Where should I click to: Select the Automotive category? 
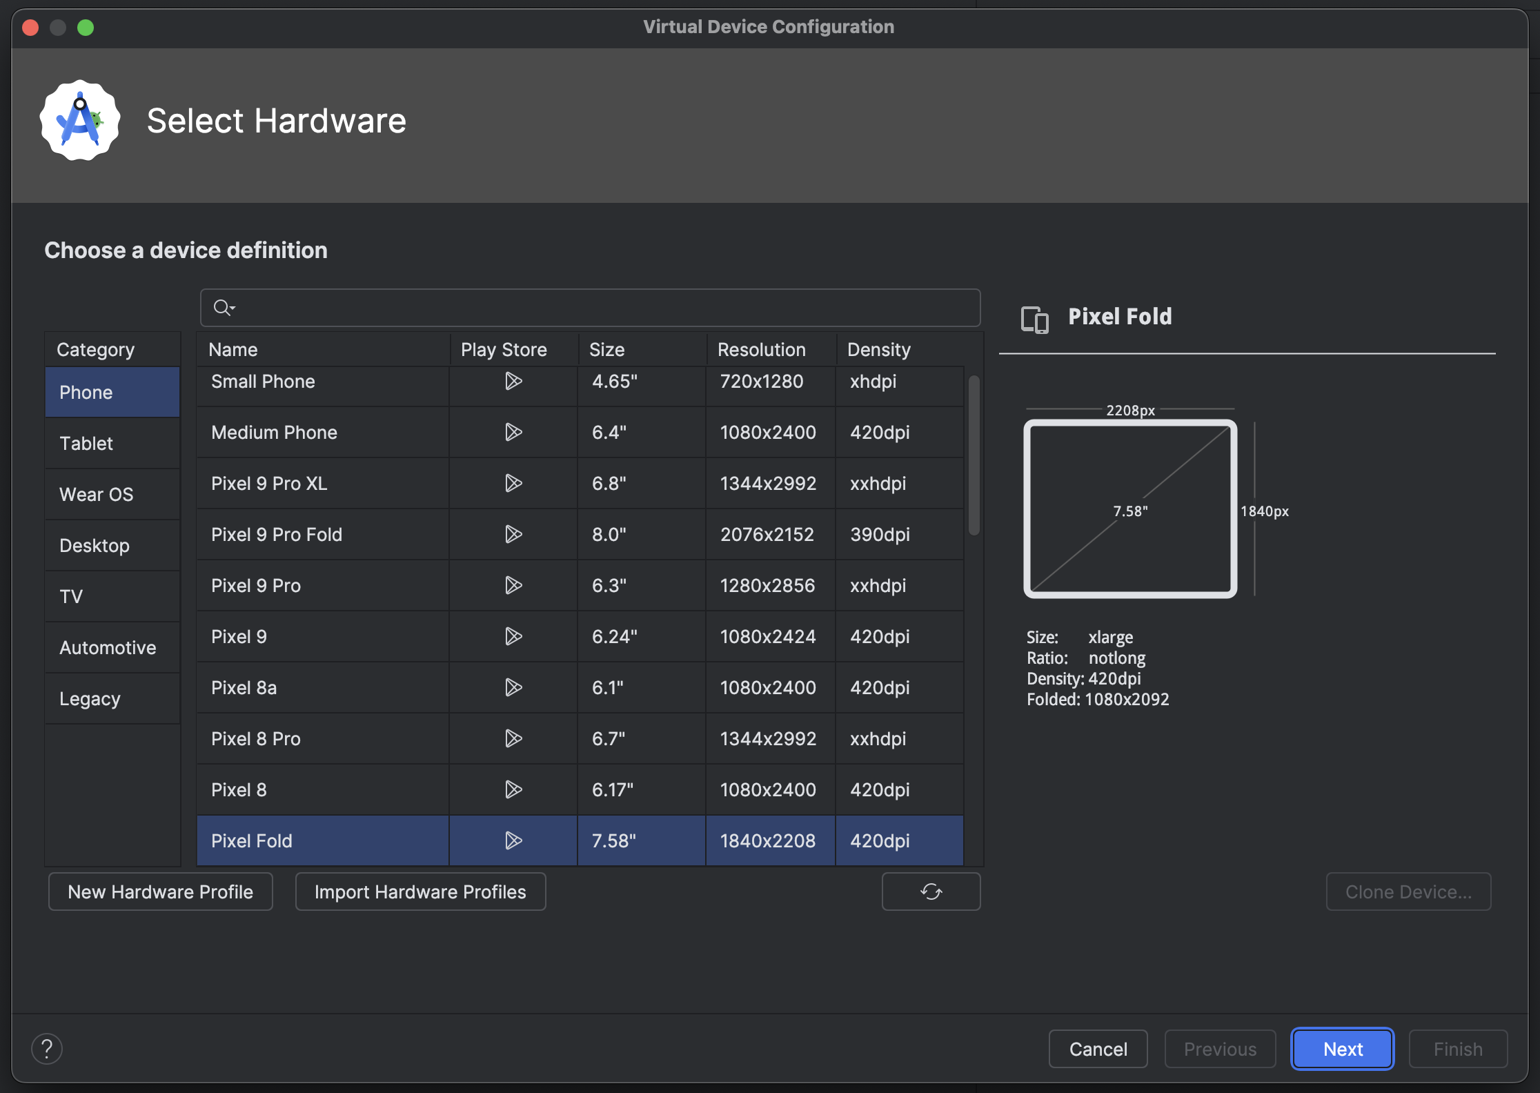[x=112, y=647]
